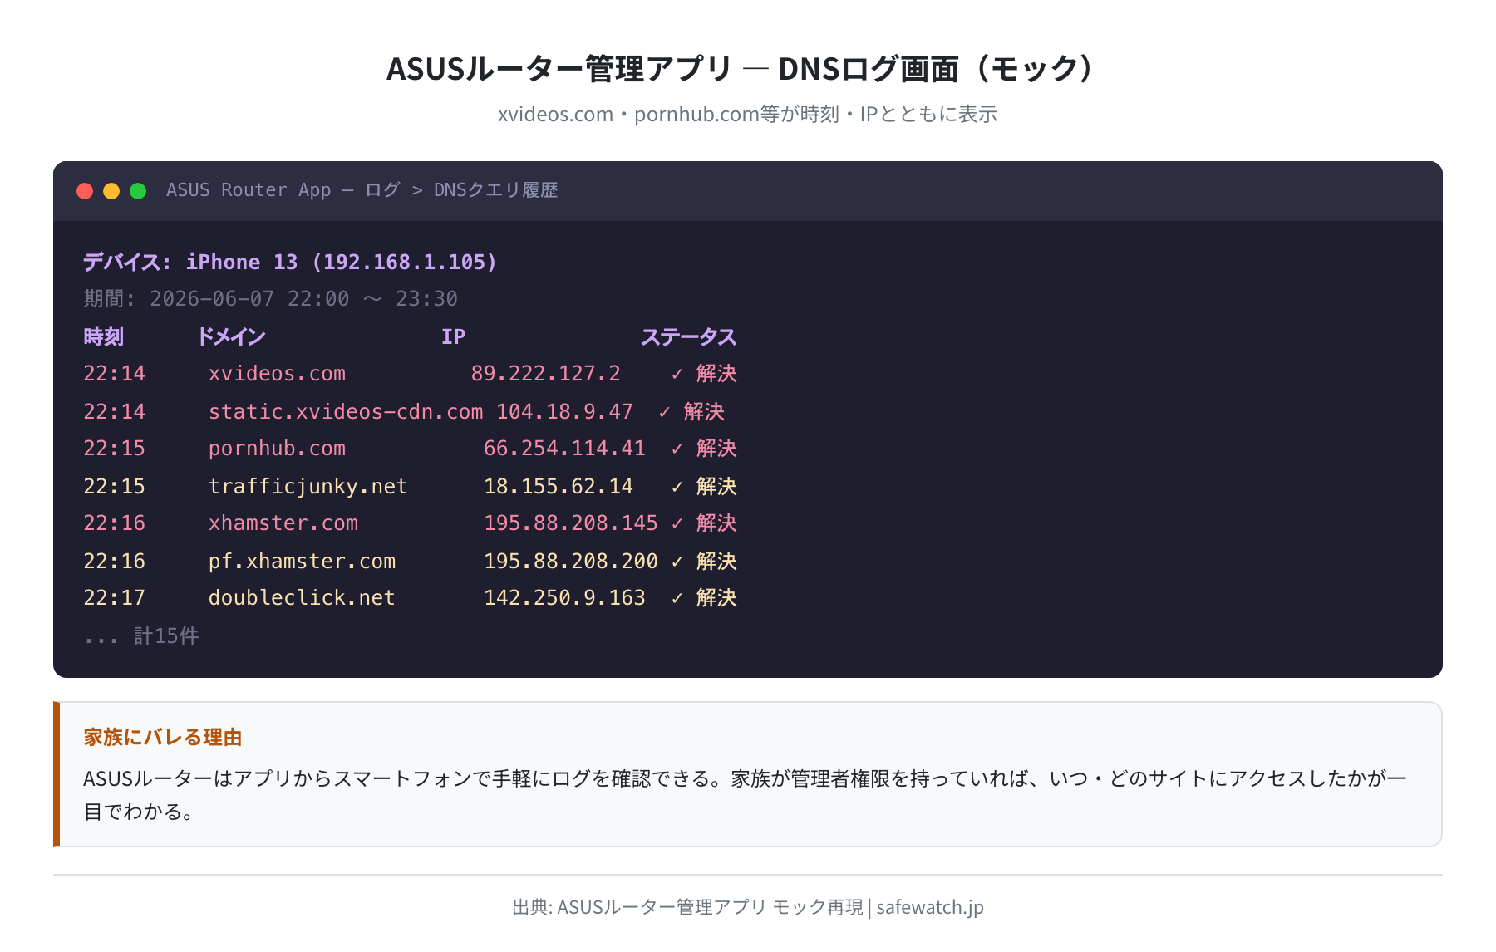Click the red close dot in title bar

coord(85,191)
